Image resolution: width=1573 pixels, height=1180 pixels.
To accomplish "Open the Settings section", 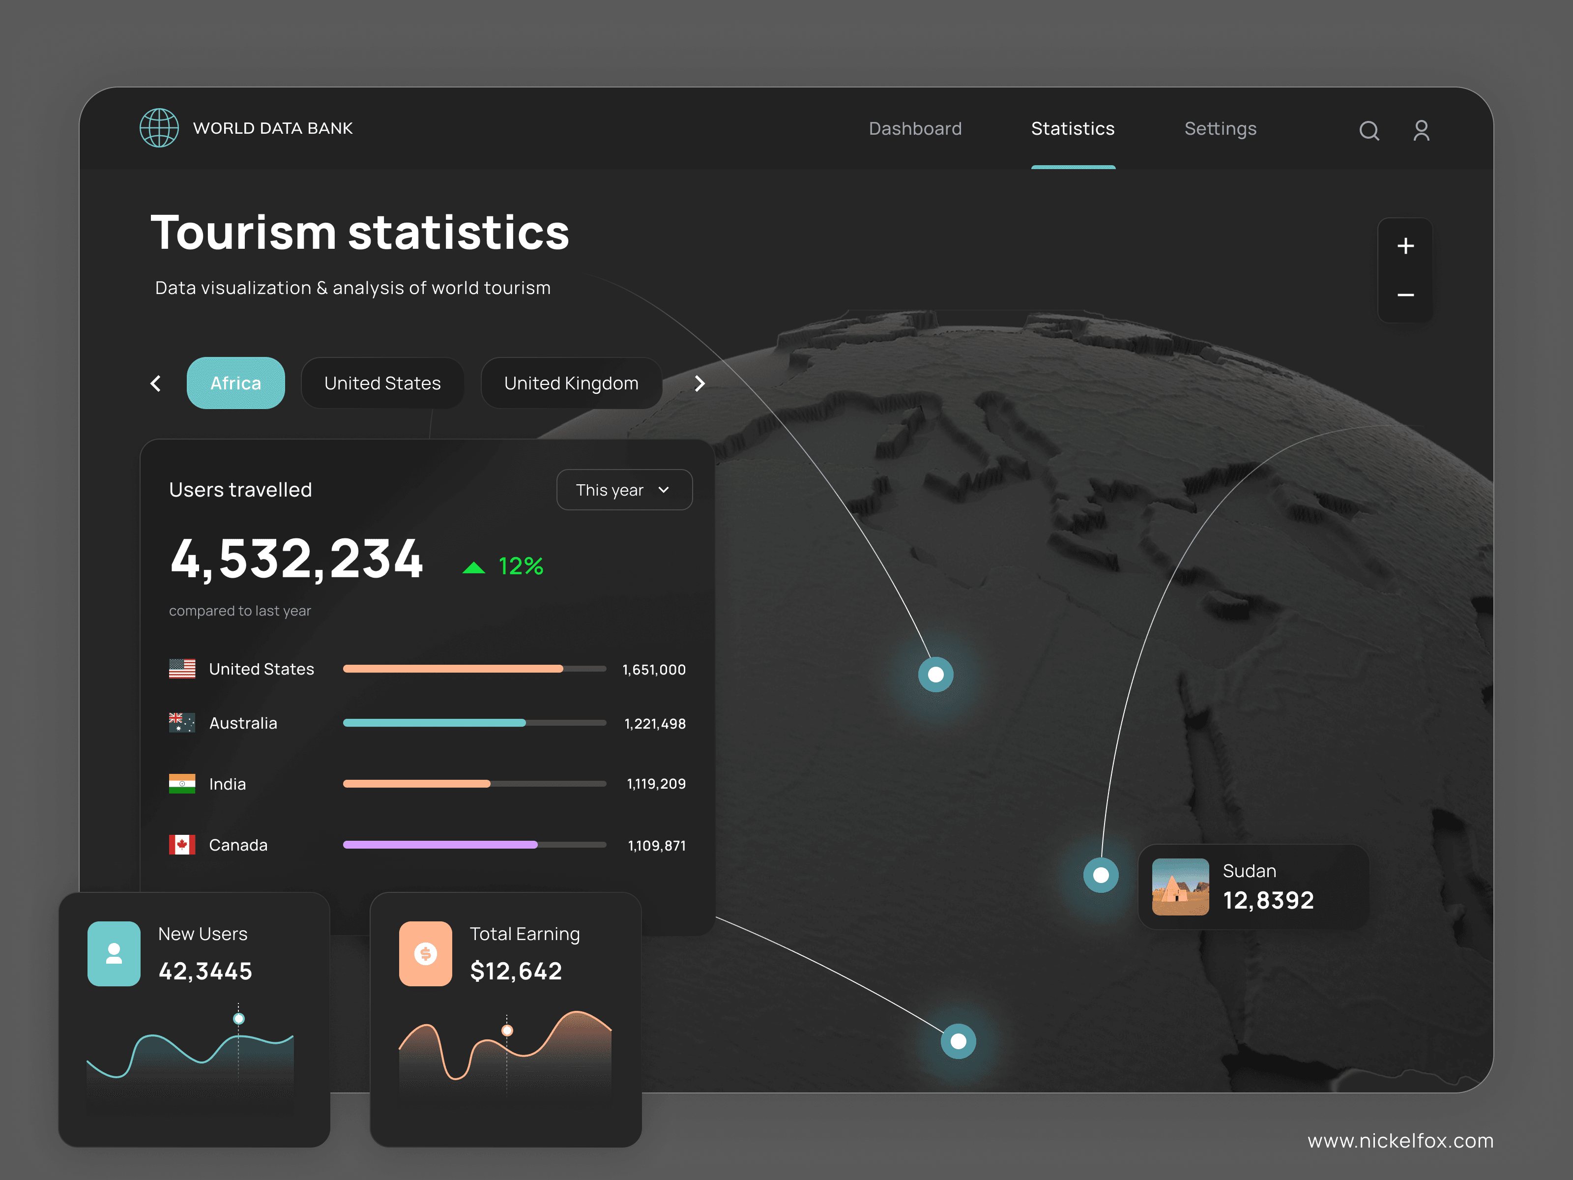I will [1220, 129].
